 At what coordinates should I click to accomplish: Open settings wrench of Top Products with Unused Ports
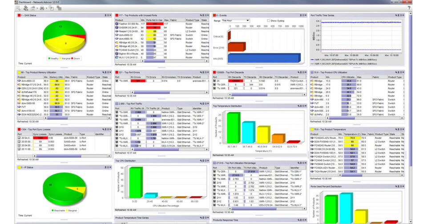(201, 15)
